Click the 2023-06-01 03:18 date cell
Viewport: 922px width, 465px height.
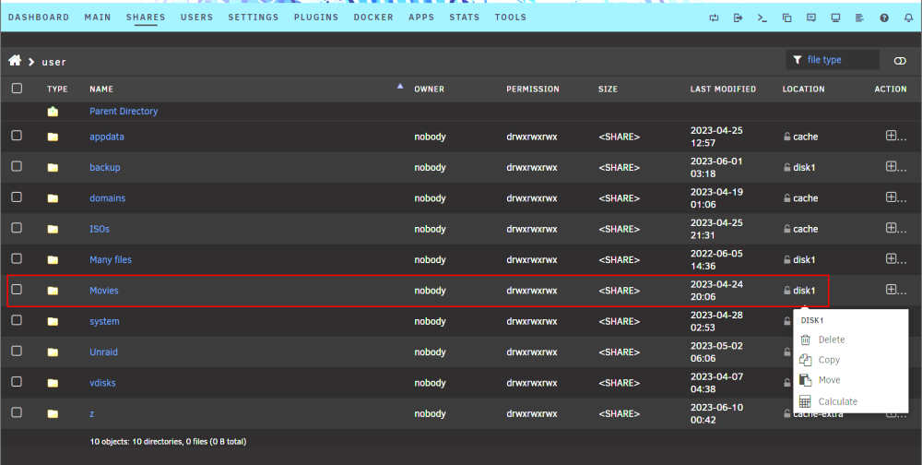click(x=716, y=167)
